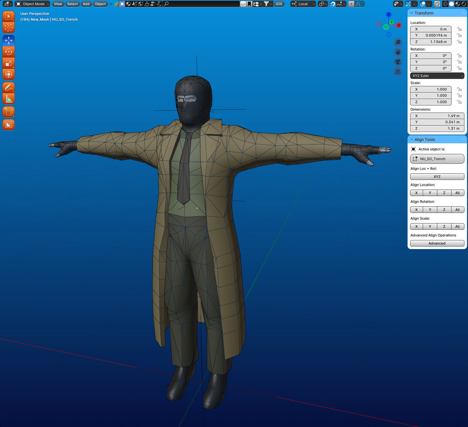Screen dimensions: 468x427
Task: Click Z in Align Scale row
Action: click(444, 226)
